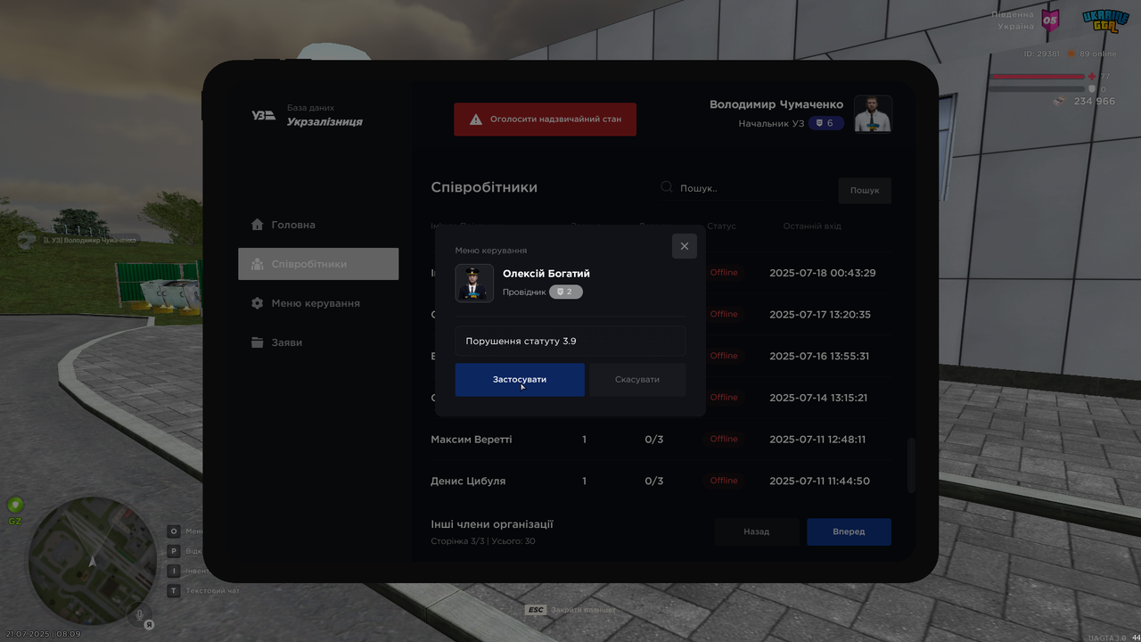The image size is (1141, 642).
Task: Click the Пошук search button
Action: 865,190
